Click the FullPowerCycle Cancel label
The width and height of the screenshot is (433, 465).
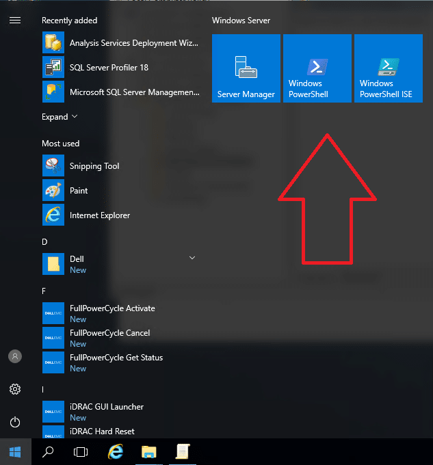(109, 333)
